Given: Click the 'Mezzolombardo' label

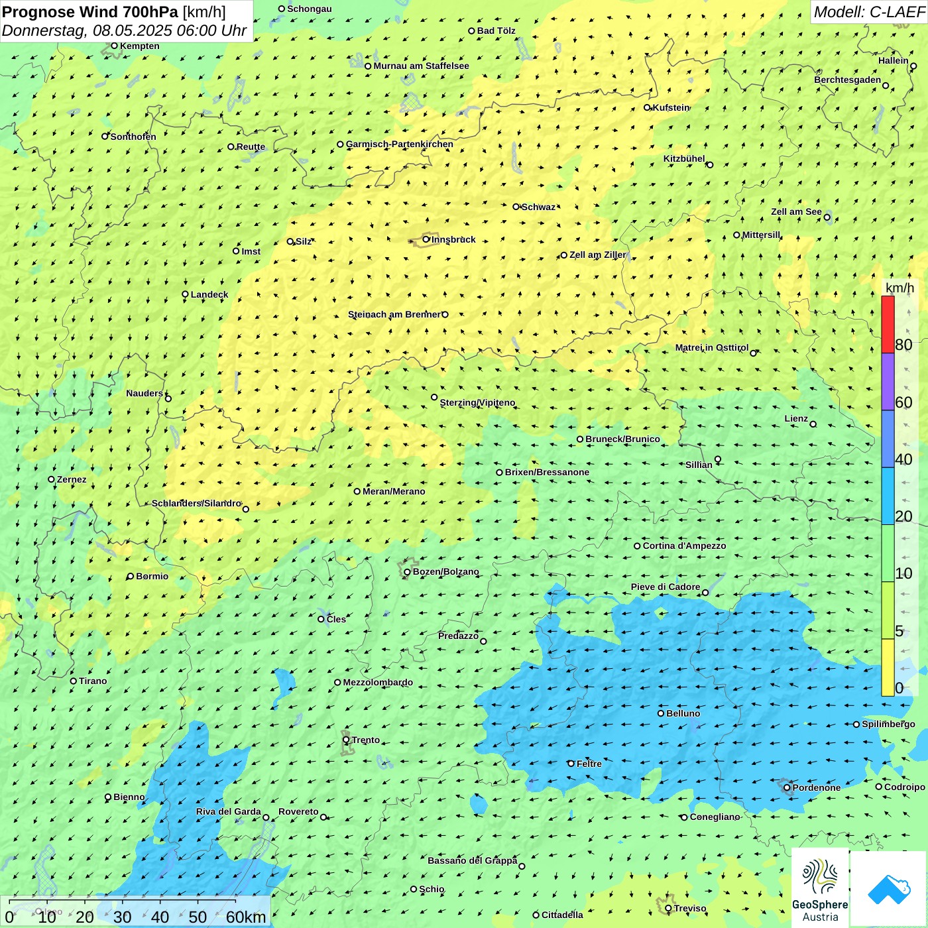Looking at the screenshot, I should pos(378,682).
